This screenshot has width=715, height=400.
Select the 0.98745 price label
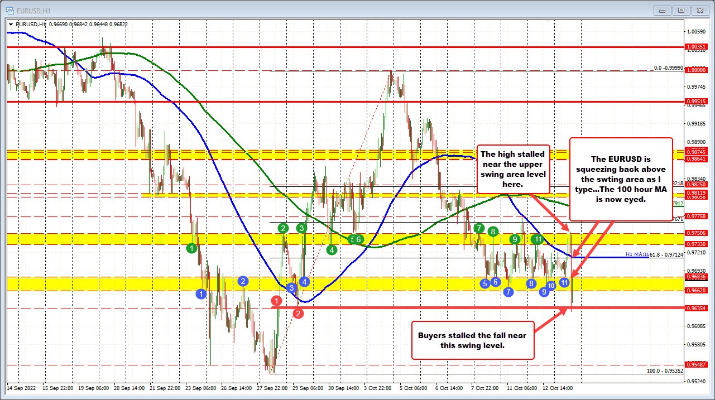coord(695,152)
